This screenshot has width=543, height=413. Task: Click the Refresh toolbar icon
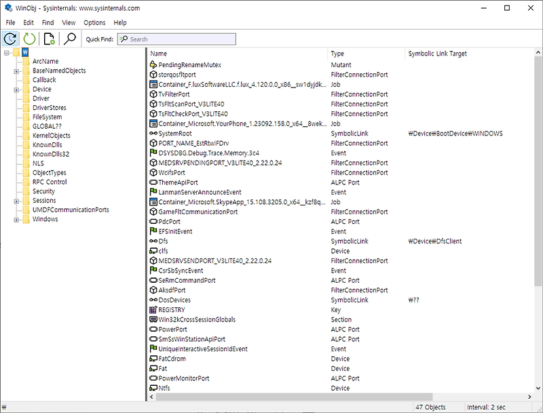pyautogui.click(x=10, y=39)
